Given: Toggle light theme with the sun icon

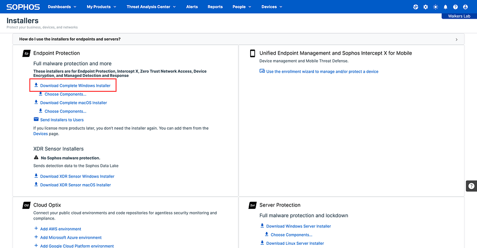Looking at the screenshot, I should tap(436, 7).
